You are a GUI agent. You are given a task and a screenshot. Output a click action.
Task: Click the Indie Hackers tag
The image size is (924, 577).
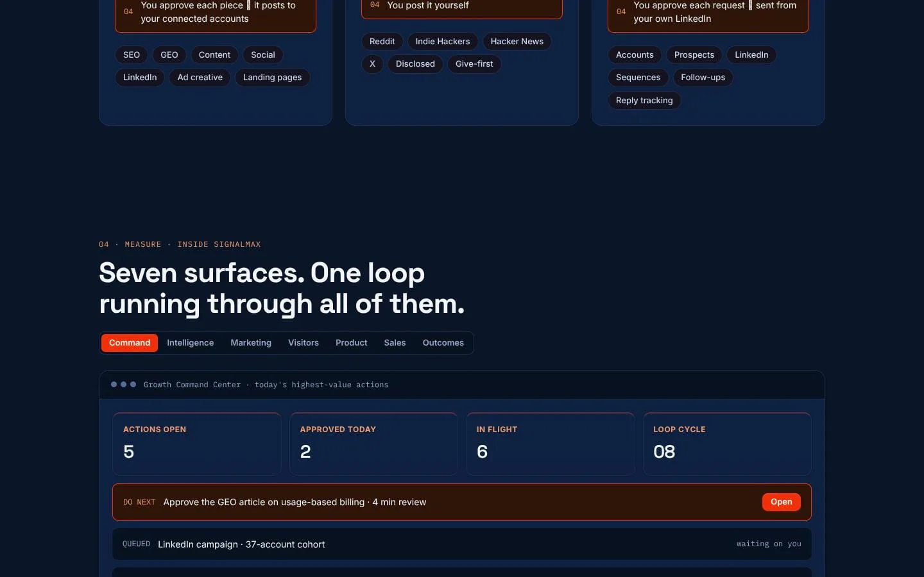click(443, 42)
